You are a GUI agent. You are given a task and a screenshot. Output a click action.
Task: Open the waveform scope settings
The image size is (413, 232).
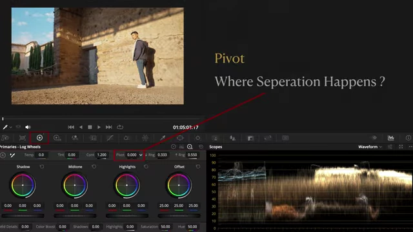click(390, 147)
